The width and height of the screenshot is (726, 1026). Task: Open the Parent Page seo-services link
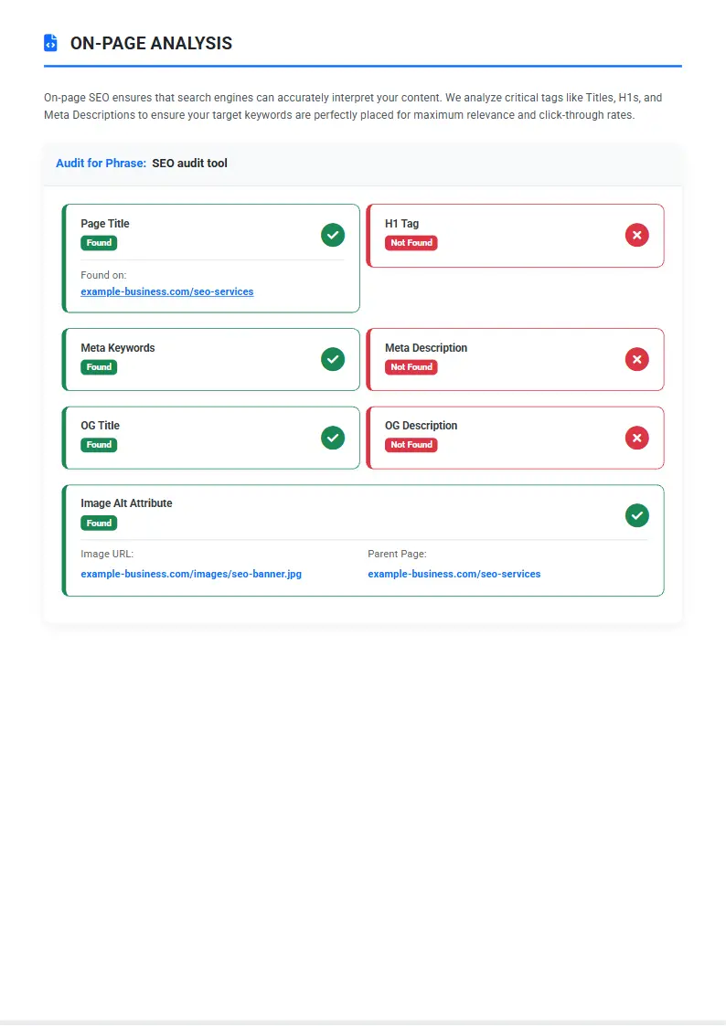454,574
